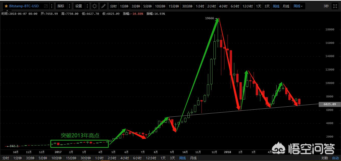Open chart in pop-out window icon
This screenshot has width=341, height=161.
click(45, 6)
